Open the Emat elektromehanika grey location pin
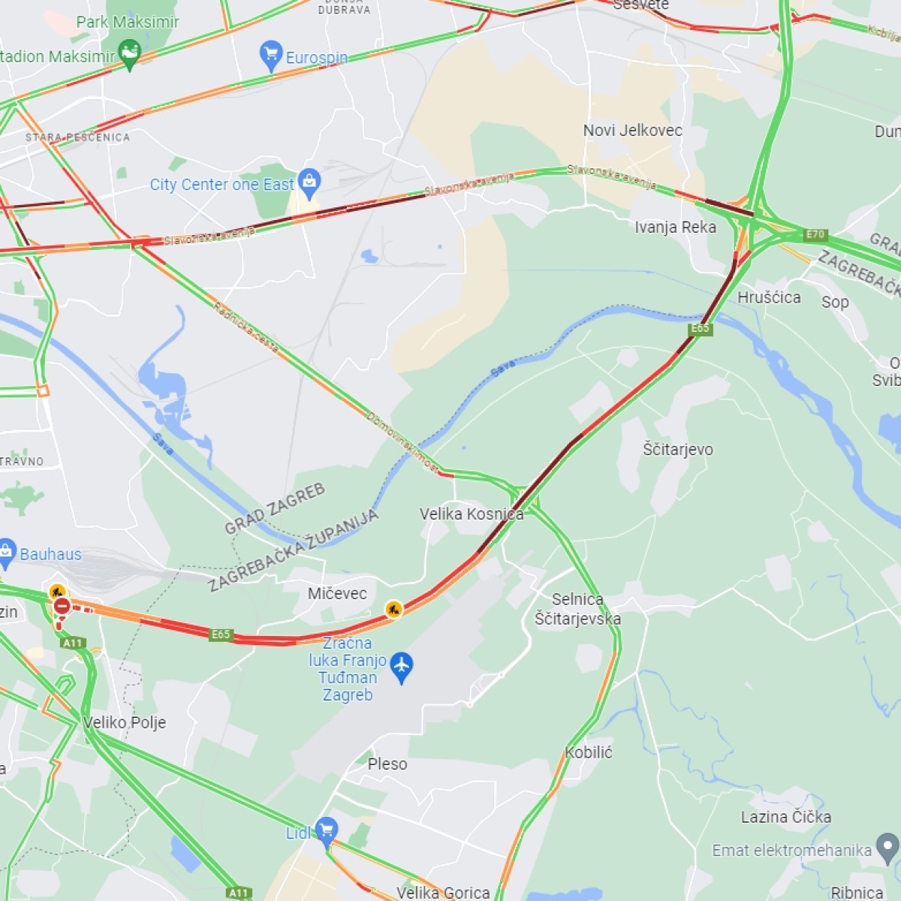901x901 pixels. 887,849
